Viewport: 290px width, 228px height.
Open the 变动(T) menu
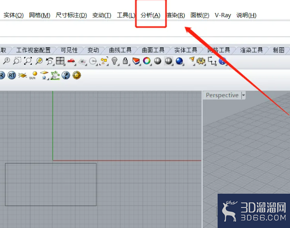tap(102, 15)
